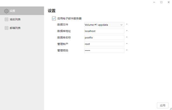Click the 数据库名称 field containing postfix
172x110 pixels.
[x=104, y=37]
